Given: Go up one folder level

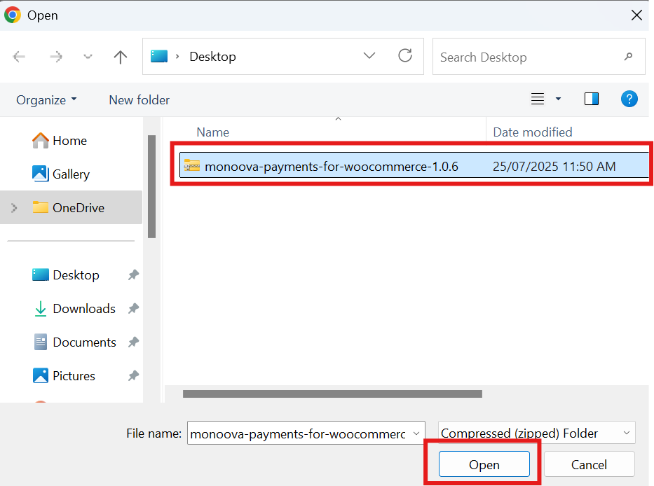Looking at the screenshot, I should pos(121,57).
